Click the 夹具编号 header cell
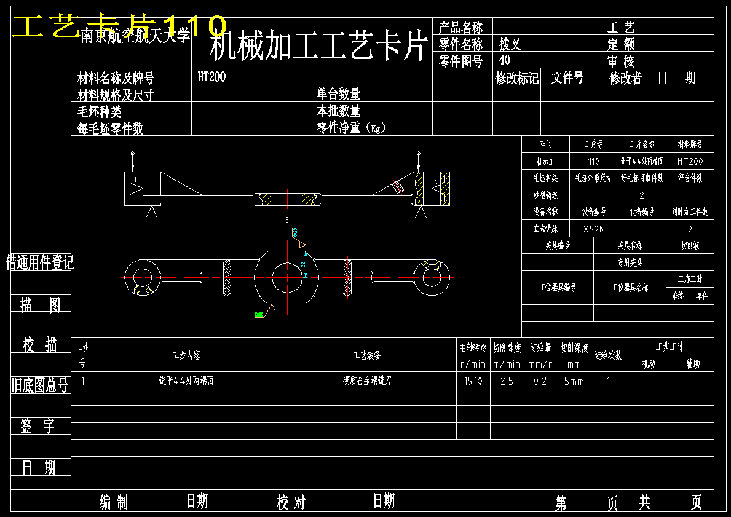This screenshot has width=731, height=517. pos(558,245)
